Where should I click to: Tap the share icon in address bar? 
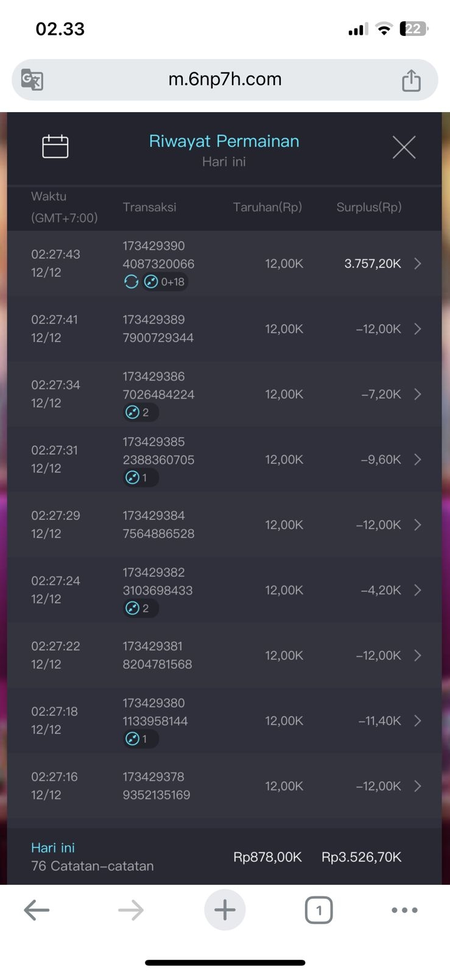pos(411,80)
